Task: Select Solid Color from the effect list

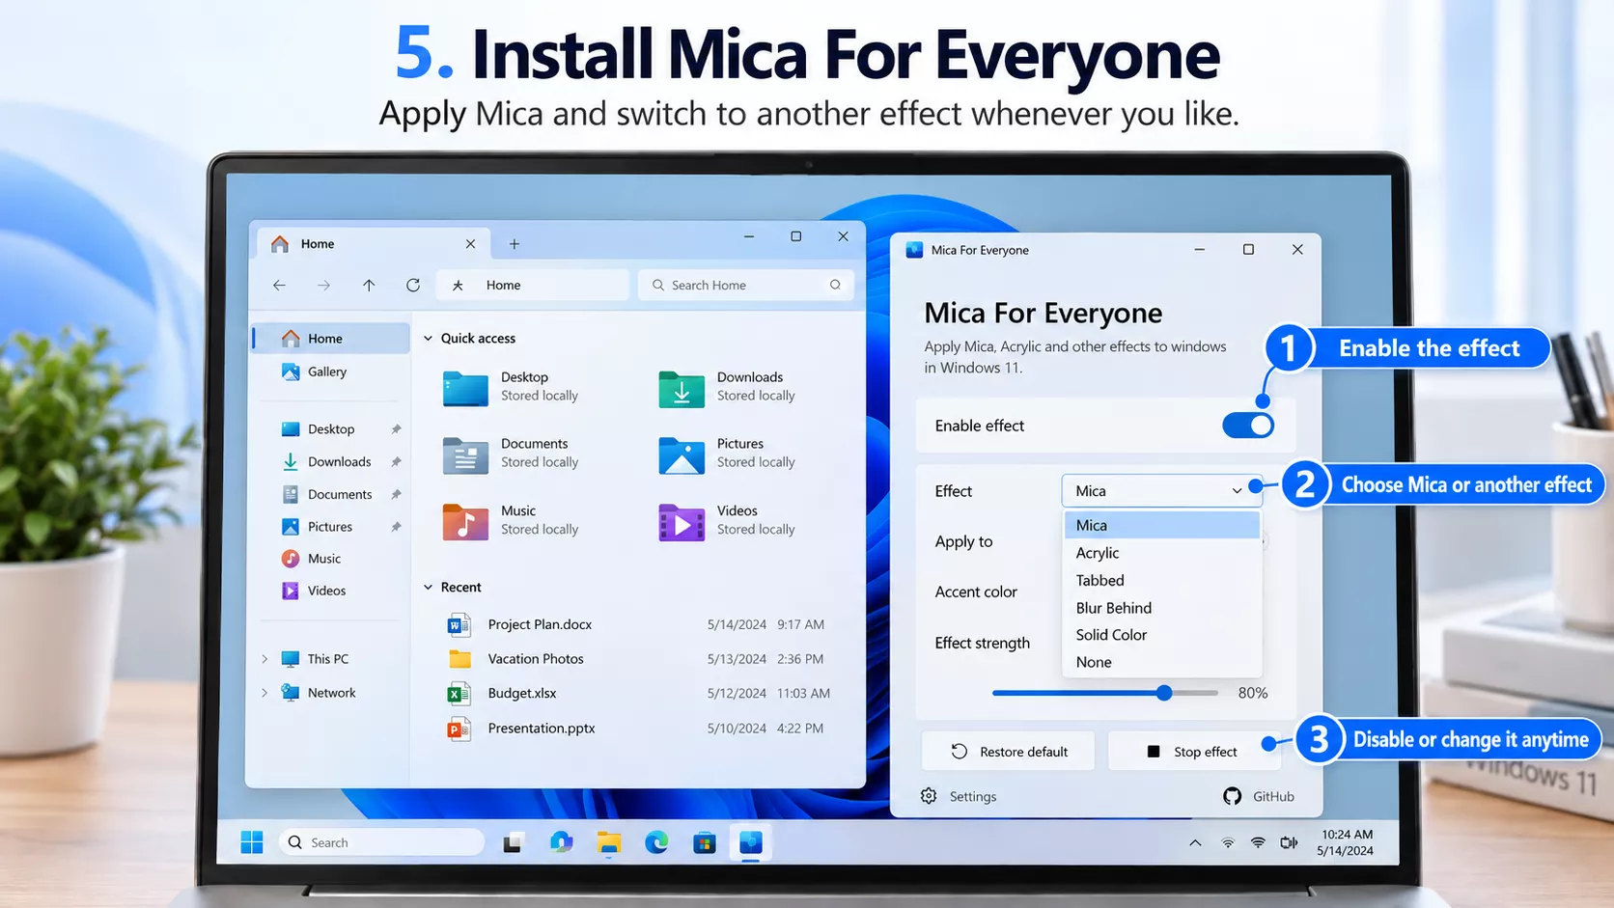Action: (x=1162, y=635)
